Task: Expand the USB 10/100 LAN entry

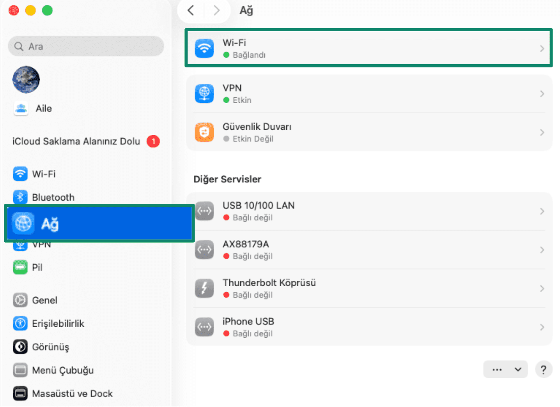Action: click(542, 211)
